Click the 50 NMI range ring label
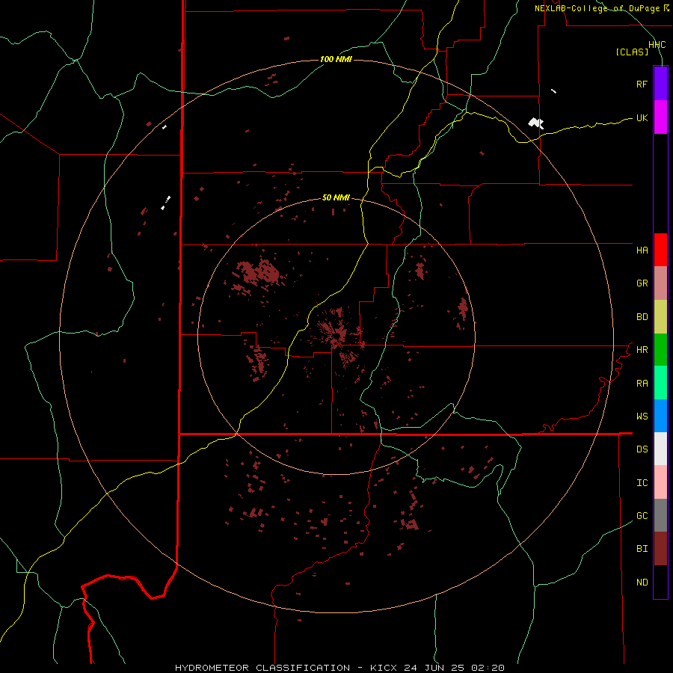 coord(336,198)
